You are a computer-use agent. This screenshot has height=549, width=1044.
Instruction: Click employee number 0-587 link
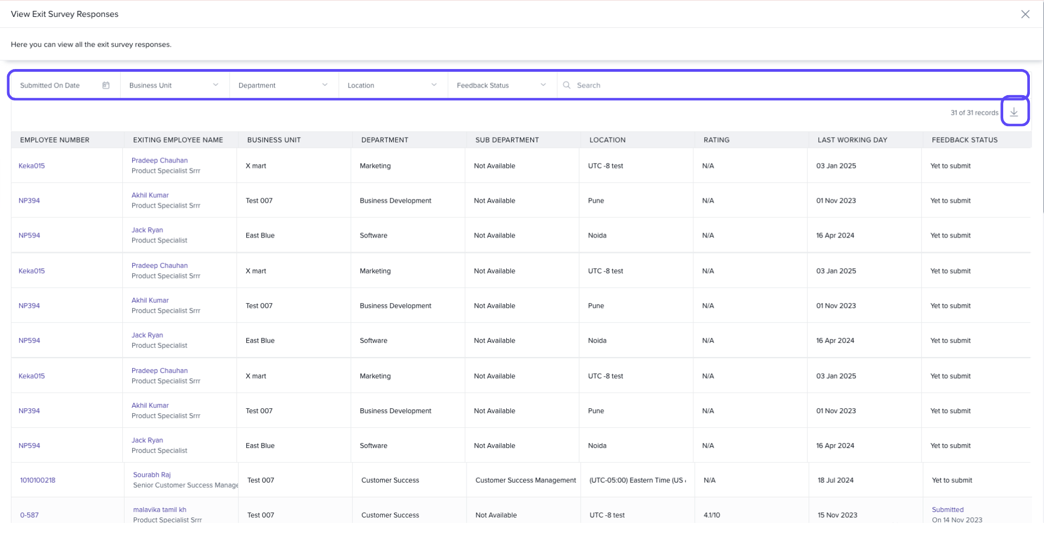tap(29, 515)
